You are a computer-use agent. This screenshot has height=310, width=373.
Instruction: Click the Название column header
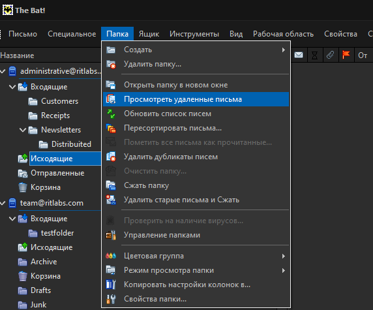point(50,55)
